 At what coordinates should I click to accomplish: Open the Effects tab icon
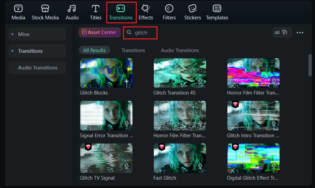(x=145, y=8)
